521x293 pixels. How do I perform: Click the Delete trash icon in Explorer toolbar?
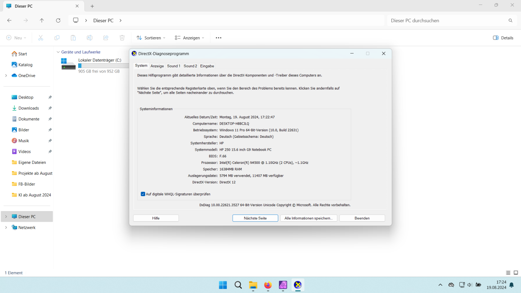tap(122, 38)
